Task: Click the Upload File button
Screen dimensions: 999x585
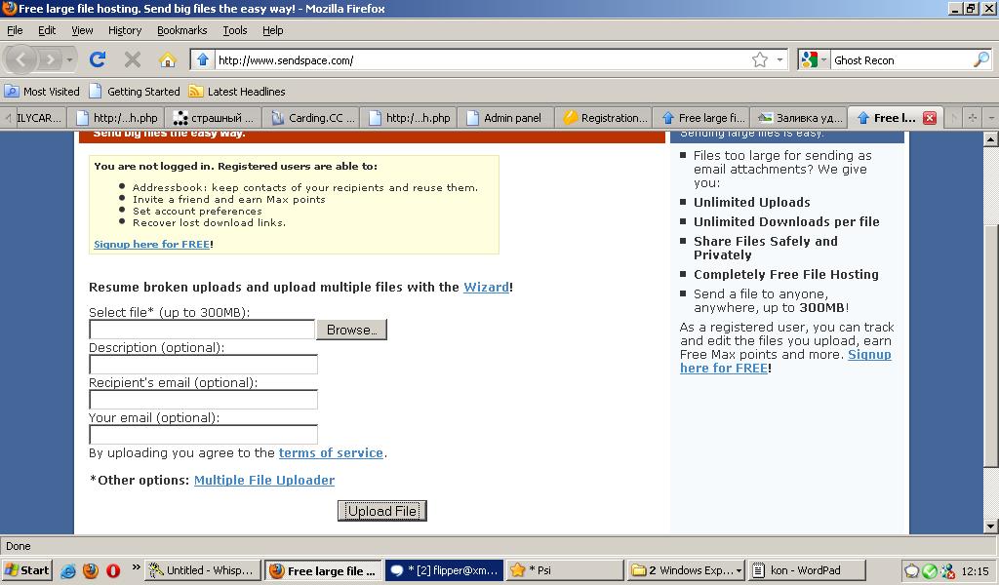Action: point(382,511)
